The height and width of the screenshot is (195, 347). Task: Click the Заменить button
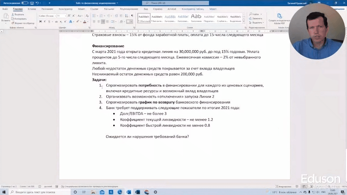point(255,18)
